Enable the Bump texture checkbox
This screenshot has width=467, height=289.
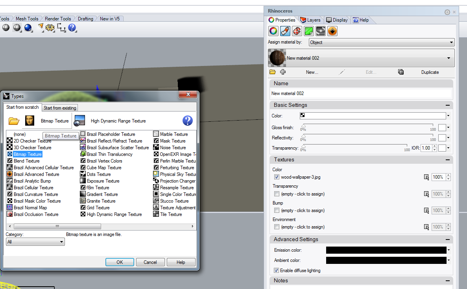tap(277, 210)
